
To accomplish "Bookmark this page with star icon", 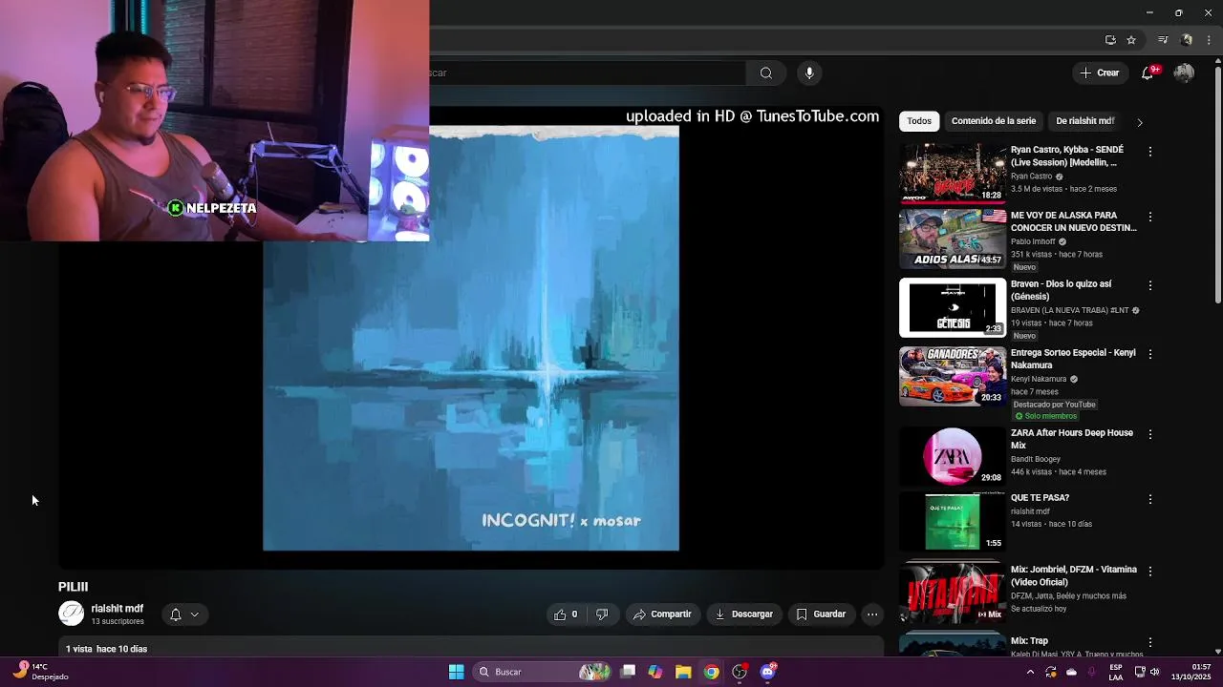I will coord(1131,40).
